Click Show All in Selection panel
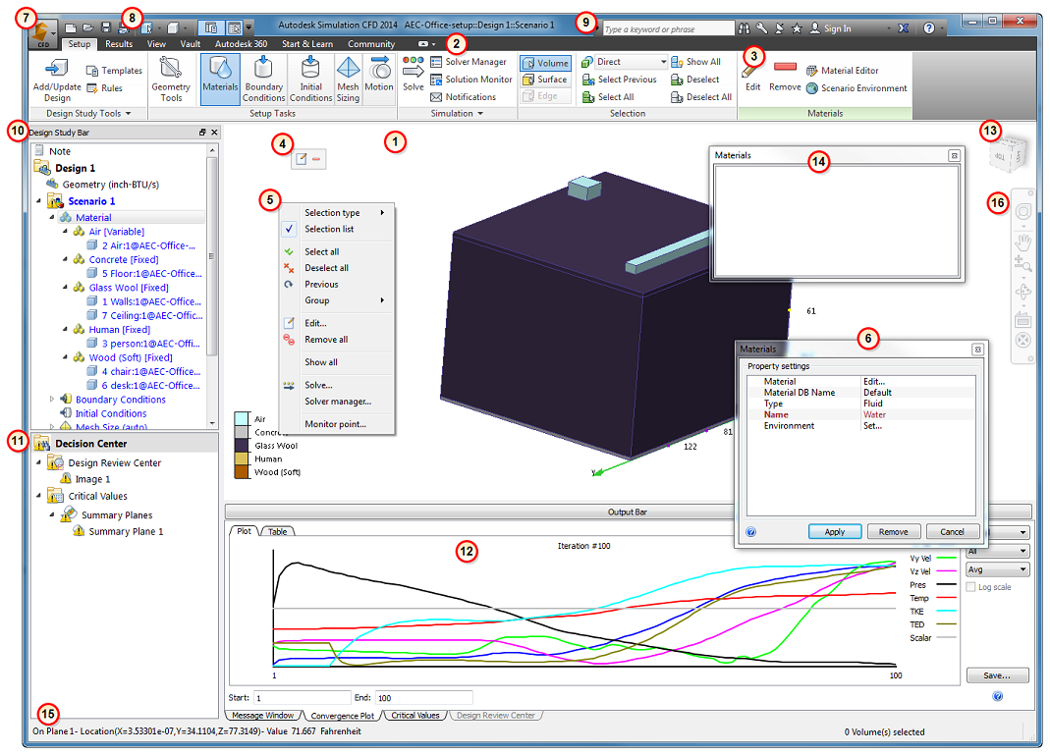Screen dimensions: 1050x755 695,62
